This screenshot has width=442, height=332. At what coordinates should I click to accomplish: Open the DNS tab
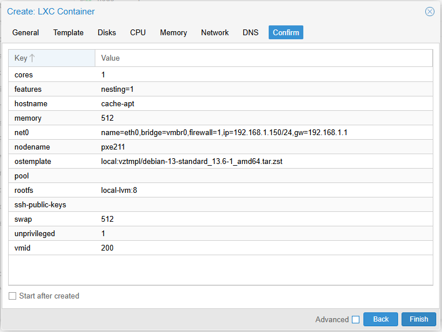(x=251, y=32)
